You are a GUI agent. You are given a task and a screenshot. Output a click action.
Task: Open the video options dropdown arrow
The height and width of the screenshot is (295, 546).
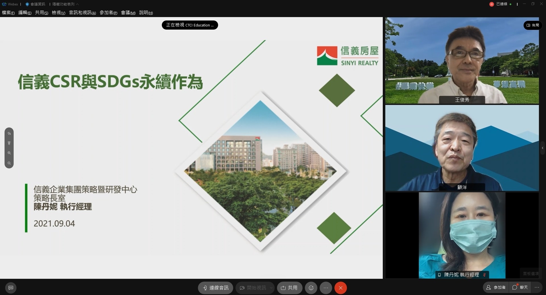pos(271,288)
